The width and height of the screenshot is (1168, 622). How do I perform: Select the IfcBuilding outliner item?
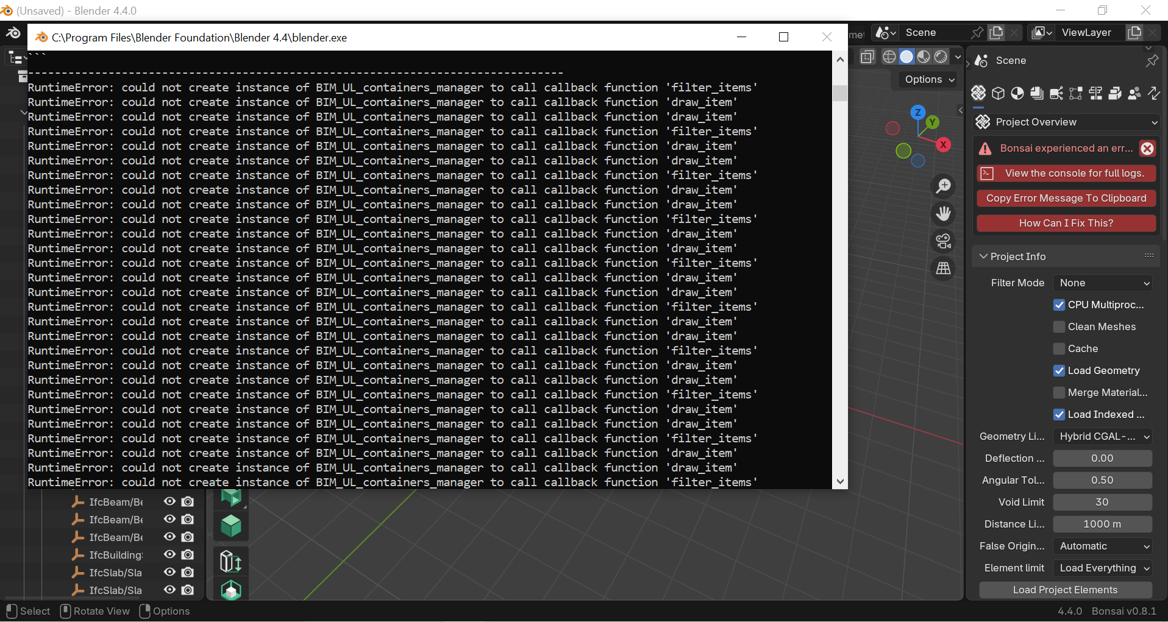(116, 555)
